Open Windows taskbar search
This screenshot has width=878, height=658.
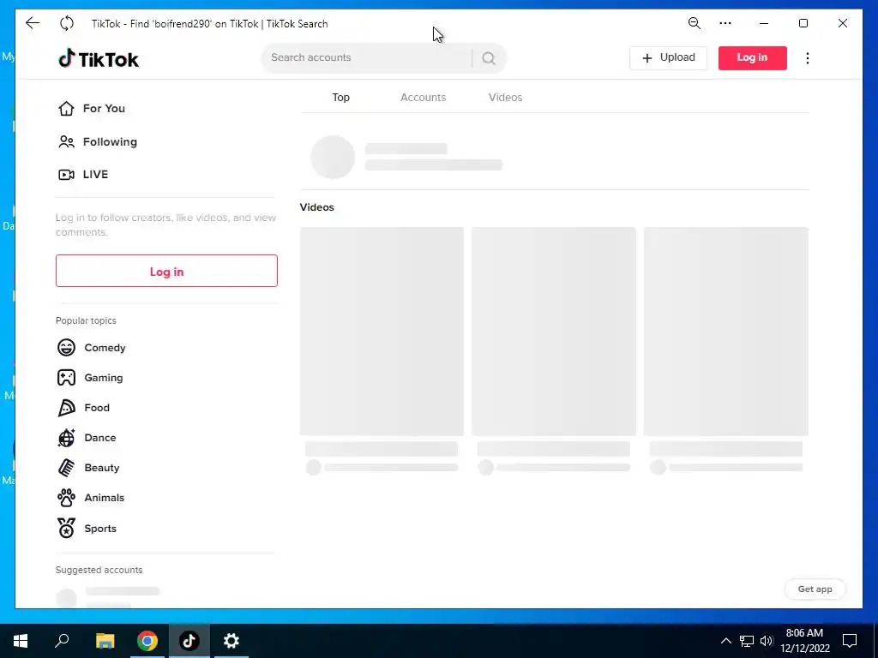[62, 641]
